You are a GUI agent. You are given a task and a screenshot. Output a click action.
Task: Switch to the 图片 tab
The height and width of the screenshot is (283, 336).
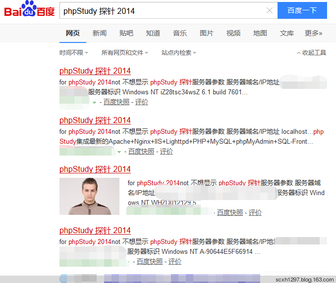click(x=207, y=33)
